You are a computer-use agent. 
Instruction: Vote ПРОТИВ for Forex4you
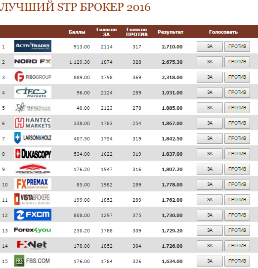point(237,230)
